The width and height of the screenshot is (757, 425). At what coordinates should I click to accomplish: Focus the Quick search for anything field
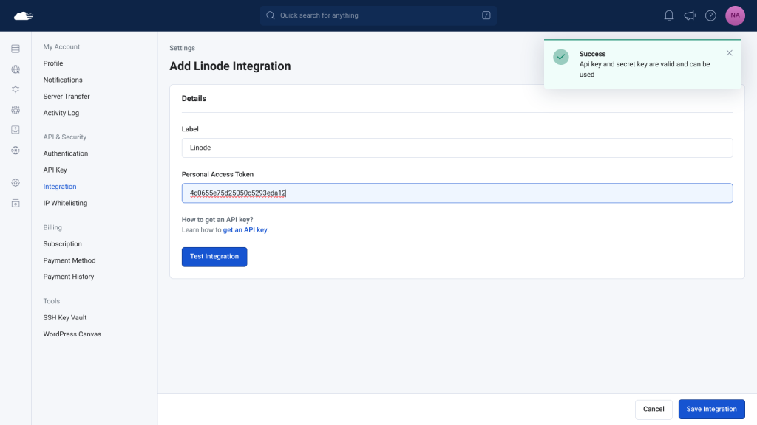378,15
